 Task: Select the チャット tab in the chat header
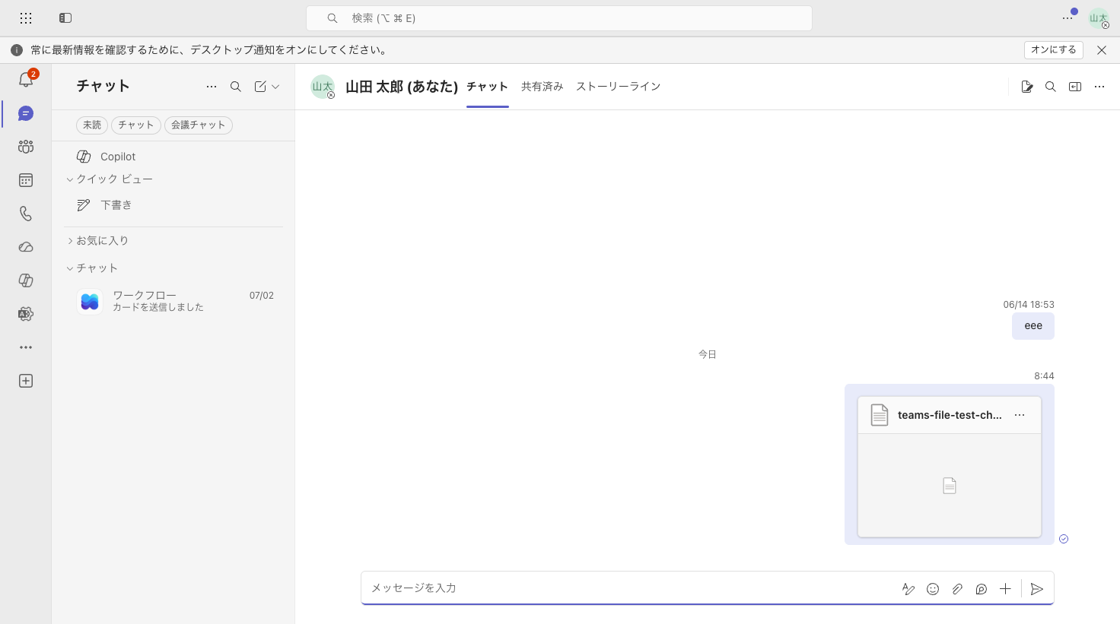[x=487, y=87]
